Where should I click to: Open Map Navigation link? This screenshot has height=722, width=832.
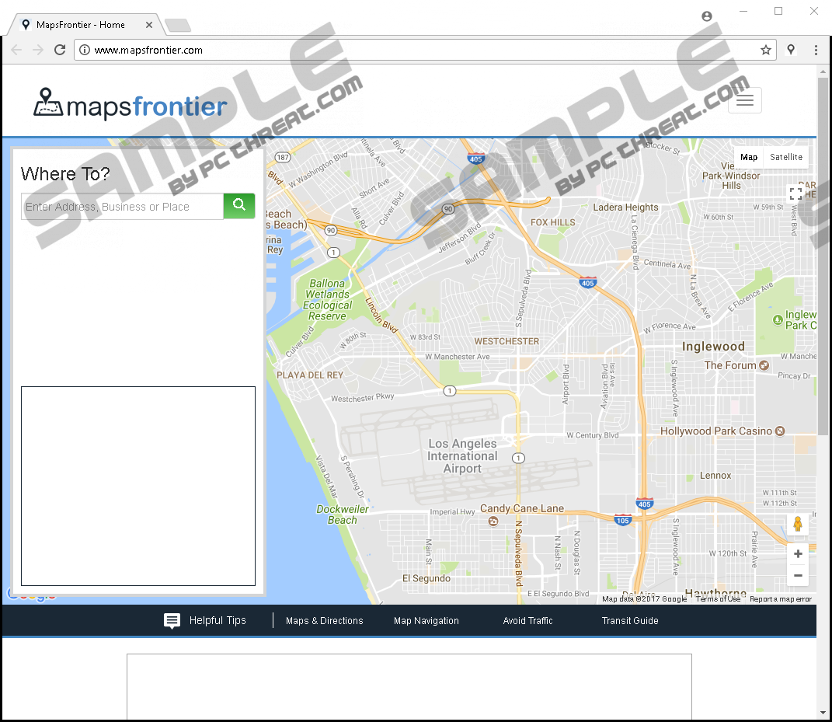[426, 621]
